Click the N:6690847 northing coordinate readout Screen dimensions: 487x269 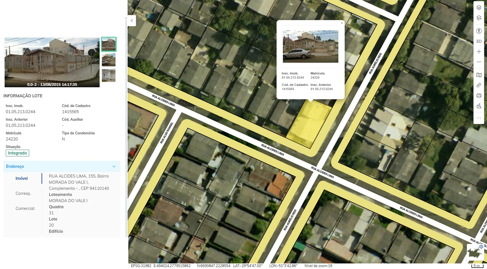(214, 266)
